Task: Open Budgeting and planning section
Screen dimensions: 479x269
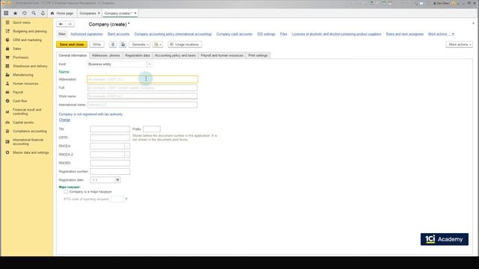Action: 30,31
